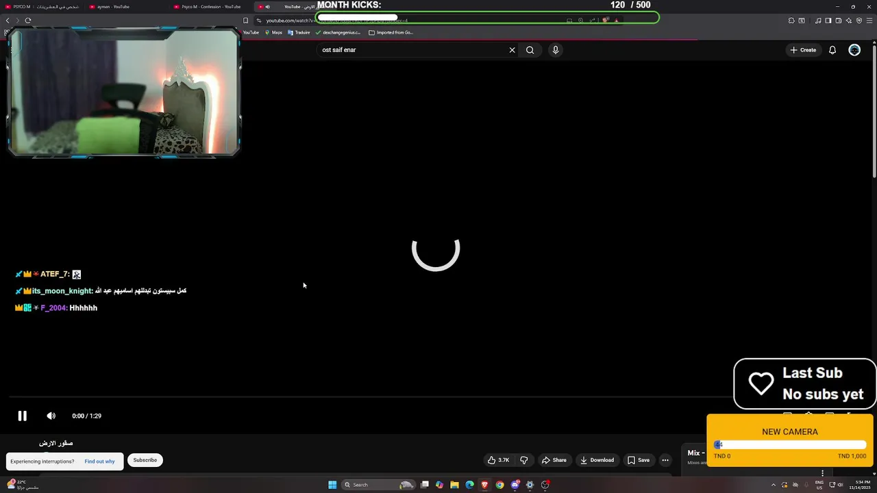This screenshot has height=493, width=877.
Task: Open YouTube notifications bell
Action: tap(832, 50)
